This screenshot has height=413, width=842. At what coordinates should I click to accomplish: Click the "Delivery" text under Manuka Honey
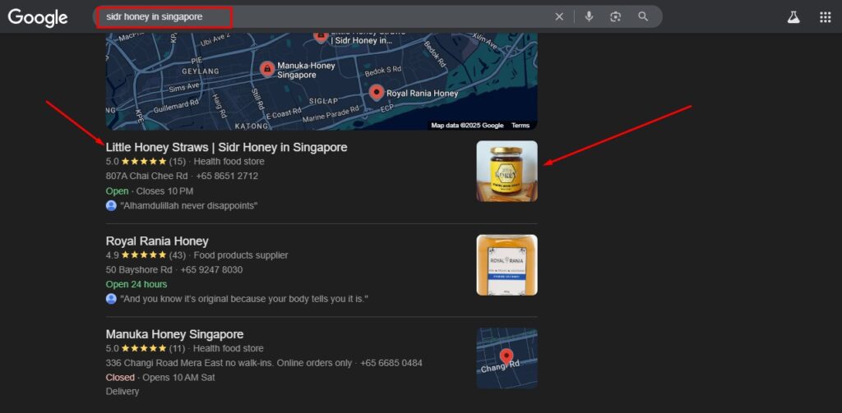tap(123, 392)
